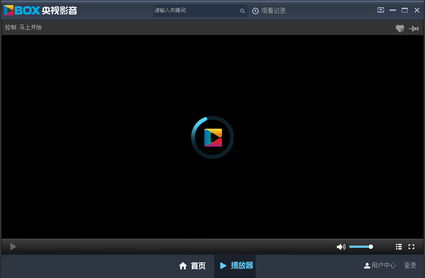Click the 登录 link to sign in
Viewport: 425px width, 278px height.
[410, 265]
